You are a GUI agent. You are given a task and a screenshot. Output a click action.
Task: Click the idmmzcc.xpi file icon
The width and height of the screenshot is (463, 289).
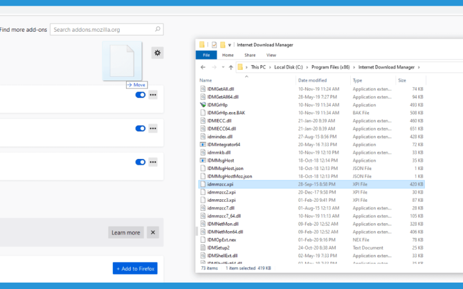(x=203, y=184)
